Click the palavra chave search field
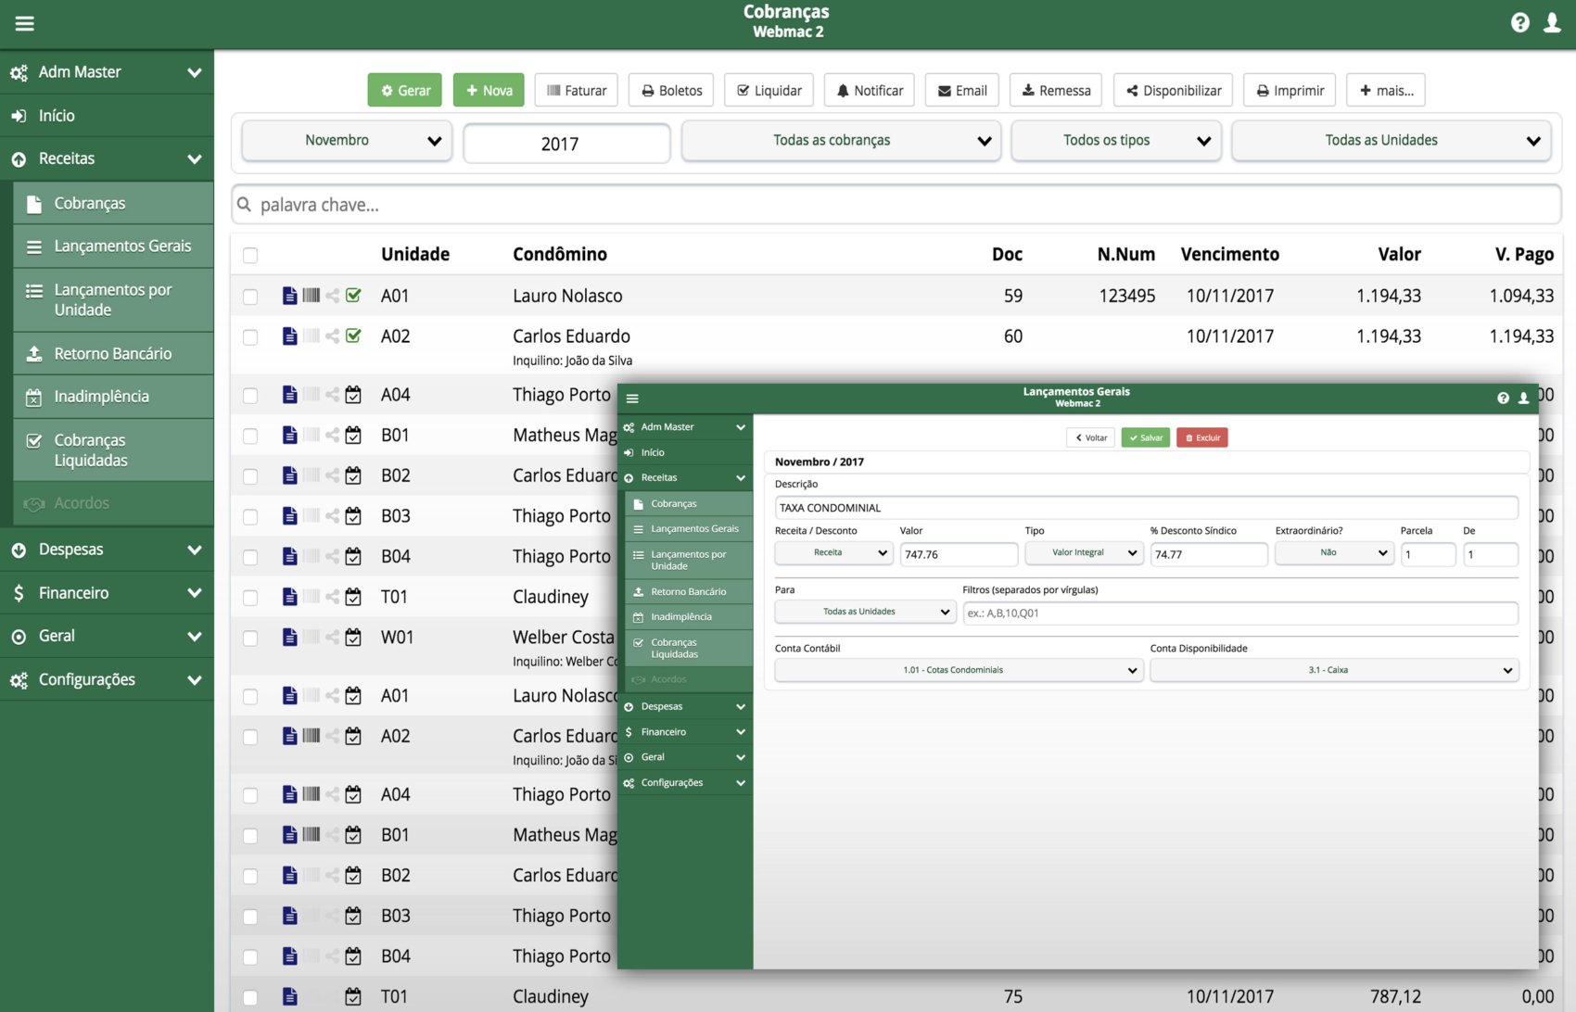 (x=896, y=205)
